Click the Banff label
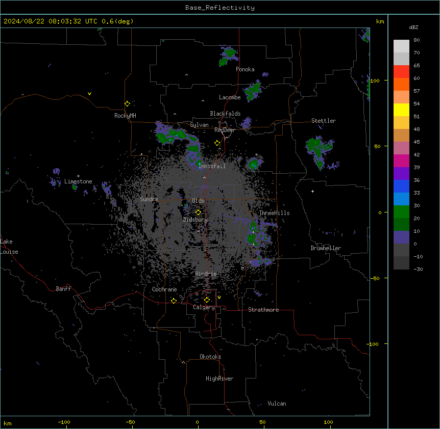Image resolution: width=440 pixels, height=429 pixels. click(63, 289)
